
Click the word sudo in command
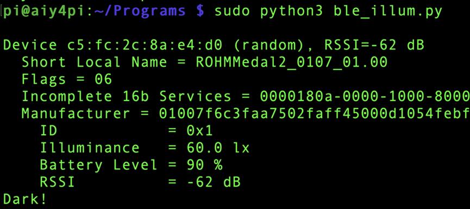pos(233,11)
